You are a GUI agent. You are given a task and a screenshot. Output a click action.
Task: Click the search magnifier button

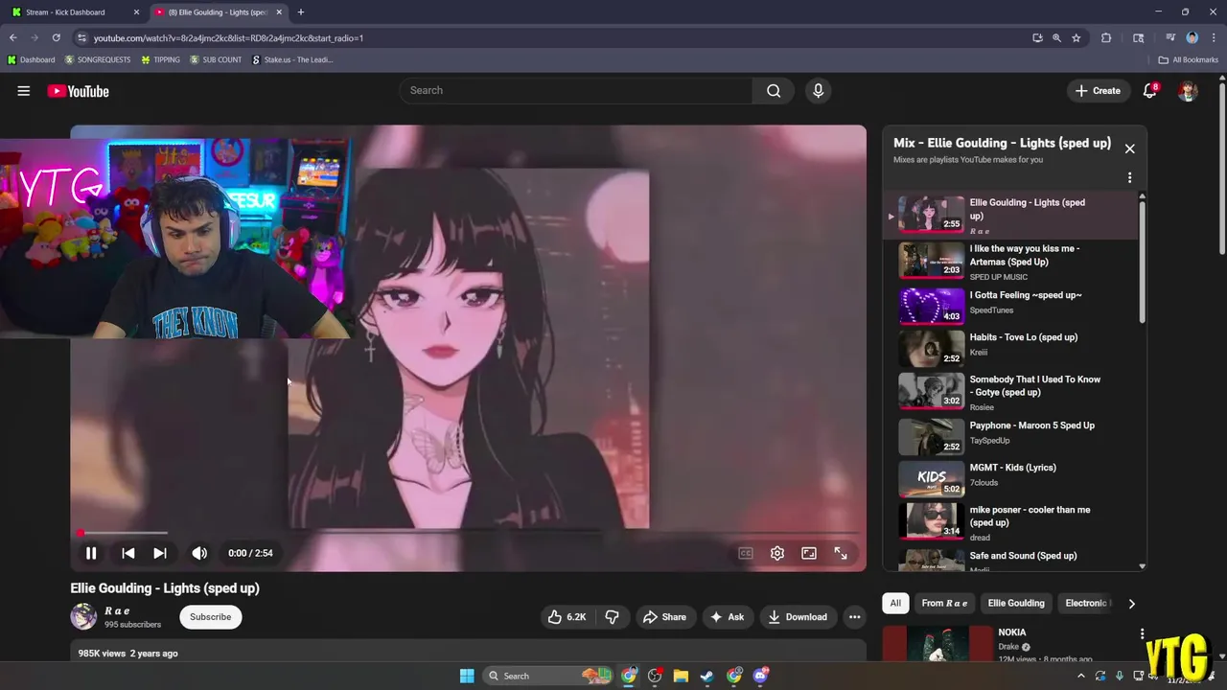774,91
